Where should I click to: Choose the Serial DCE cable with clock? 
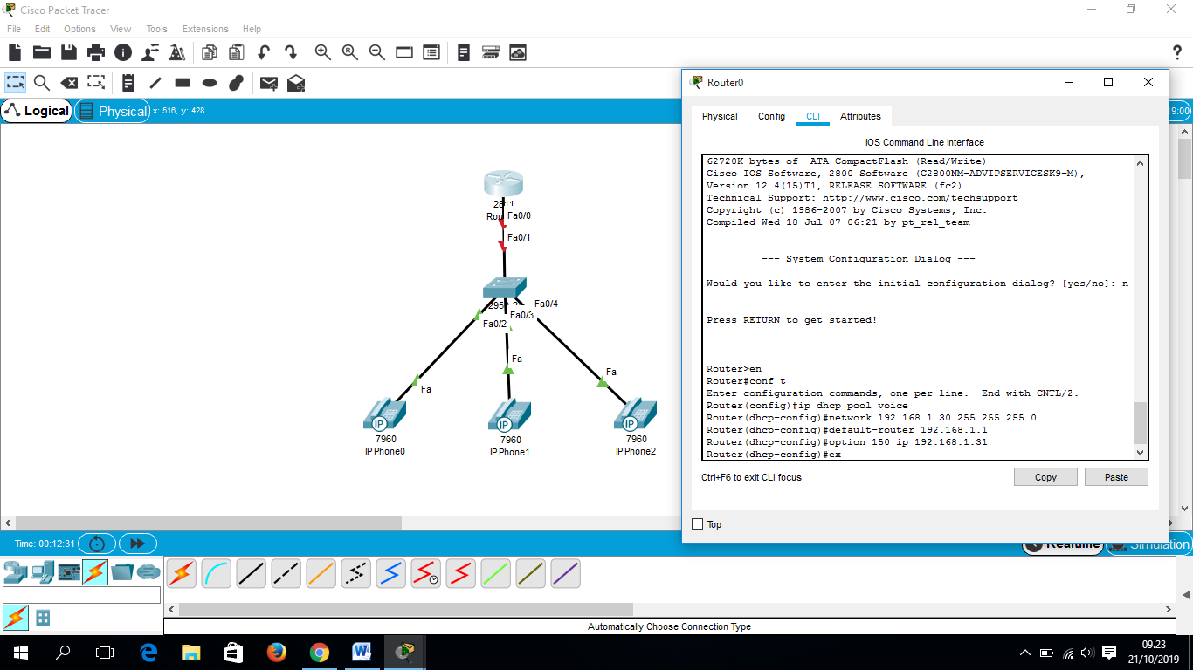point(426,573)
